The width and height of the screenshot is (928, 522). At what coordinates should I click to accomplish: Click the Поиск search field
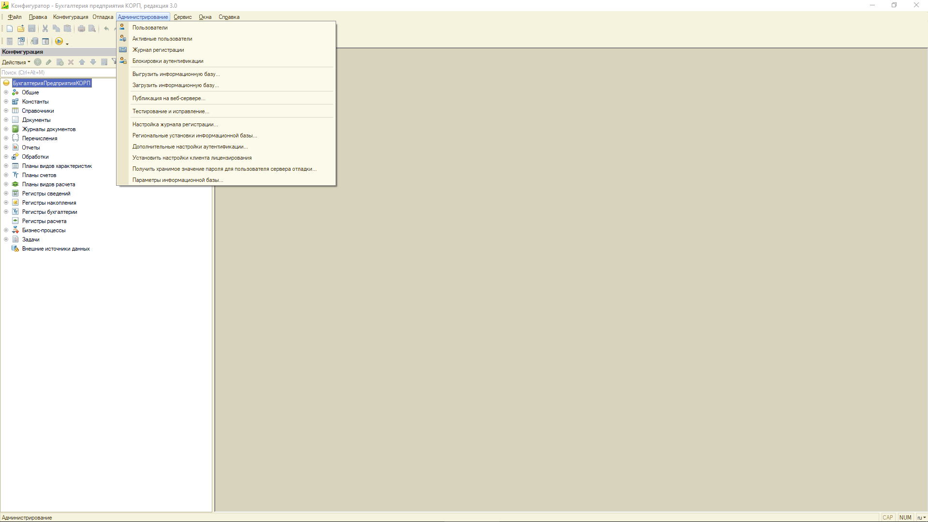tap(58, 73)
